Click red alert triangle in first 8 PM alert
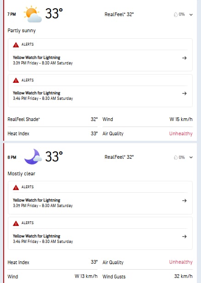The image size is (201, 283). (x=16, y=188)
